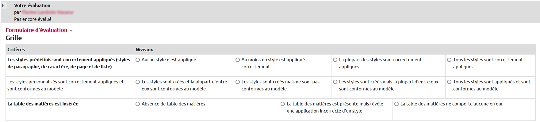Select 'Tous les styles sont appliqués et conformes'
The width and height of the screenshot is (540, 122).
click(449, 82)
